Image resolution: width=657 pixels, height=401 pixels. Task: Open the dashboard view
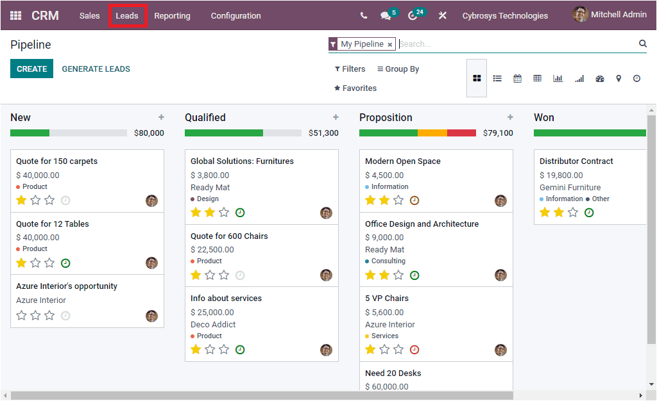(599, 78)
